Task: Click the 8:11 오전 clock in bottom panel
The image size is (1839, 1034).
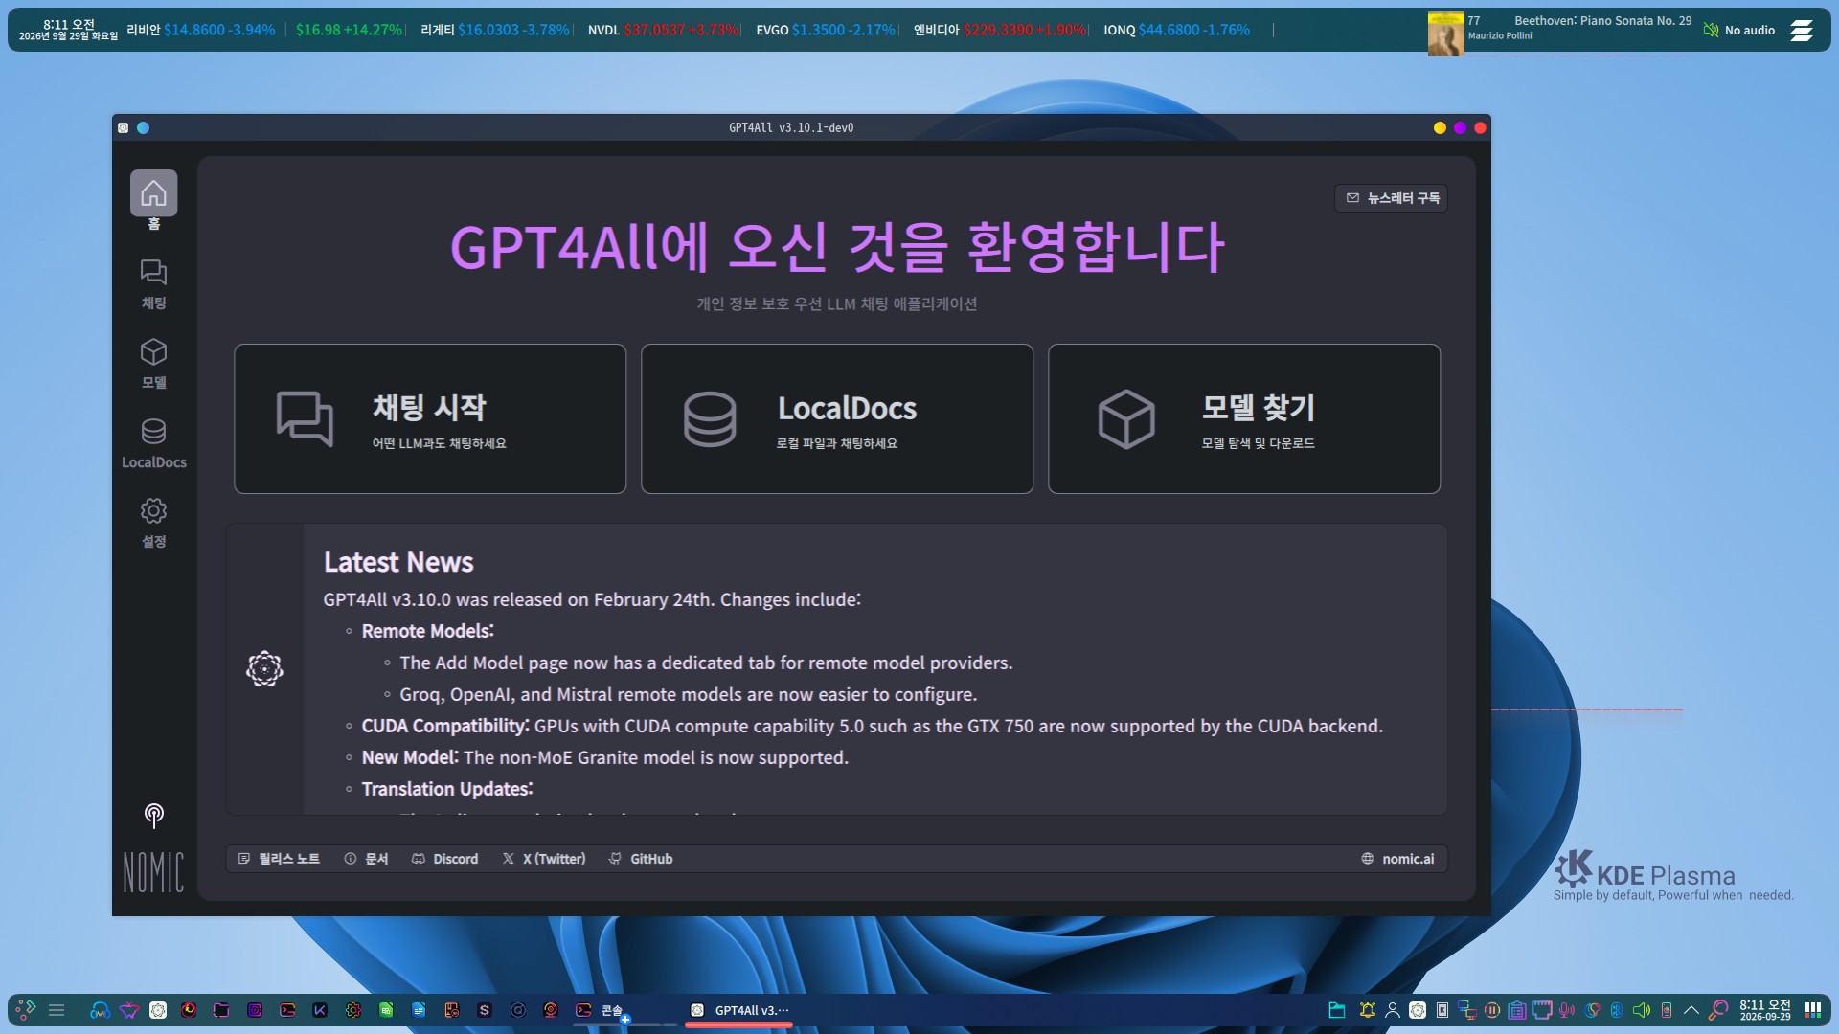Action: (x=1765, y=1010)
